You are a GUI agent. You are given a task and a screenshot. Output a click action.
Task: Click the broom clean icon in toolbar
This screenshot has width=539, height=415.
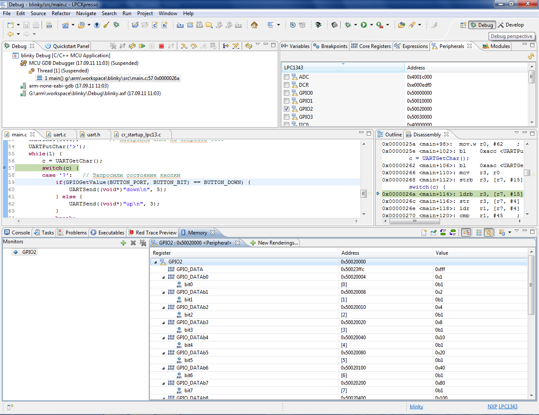coord(107,25)
